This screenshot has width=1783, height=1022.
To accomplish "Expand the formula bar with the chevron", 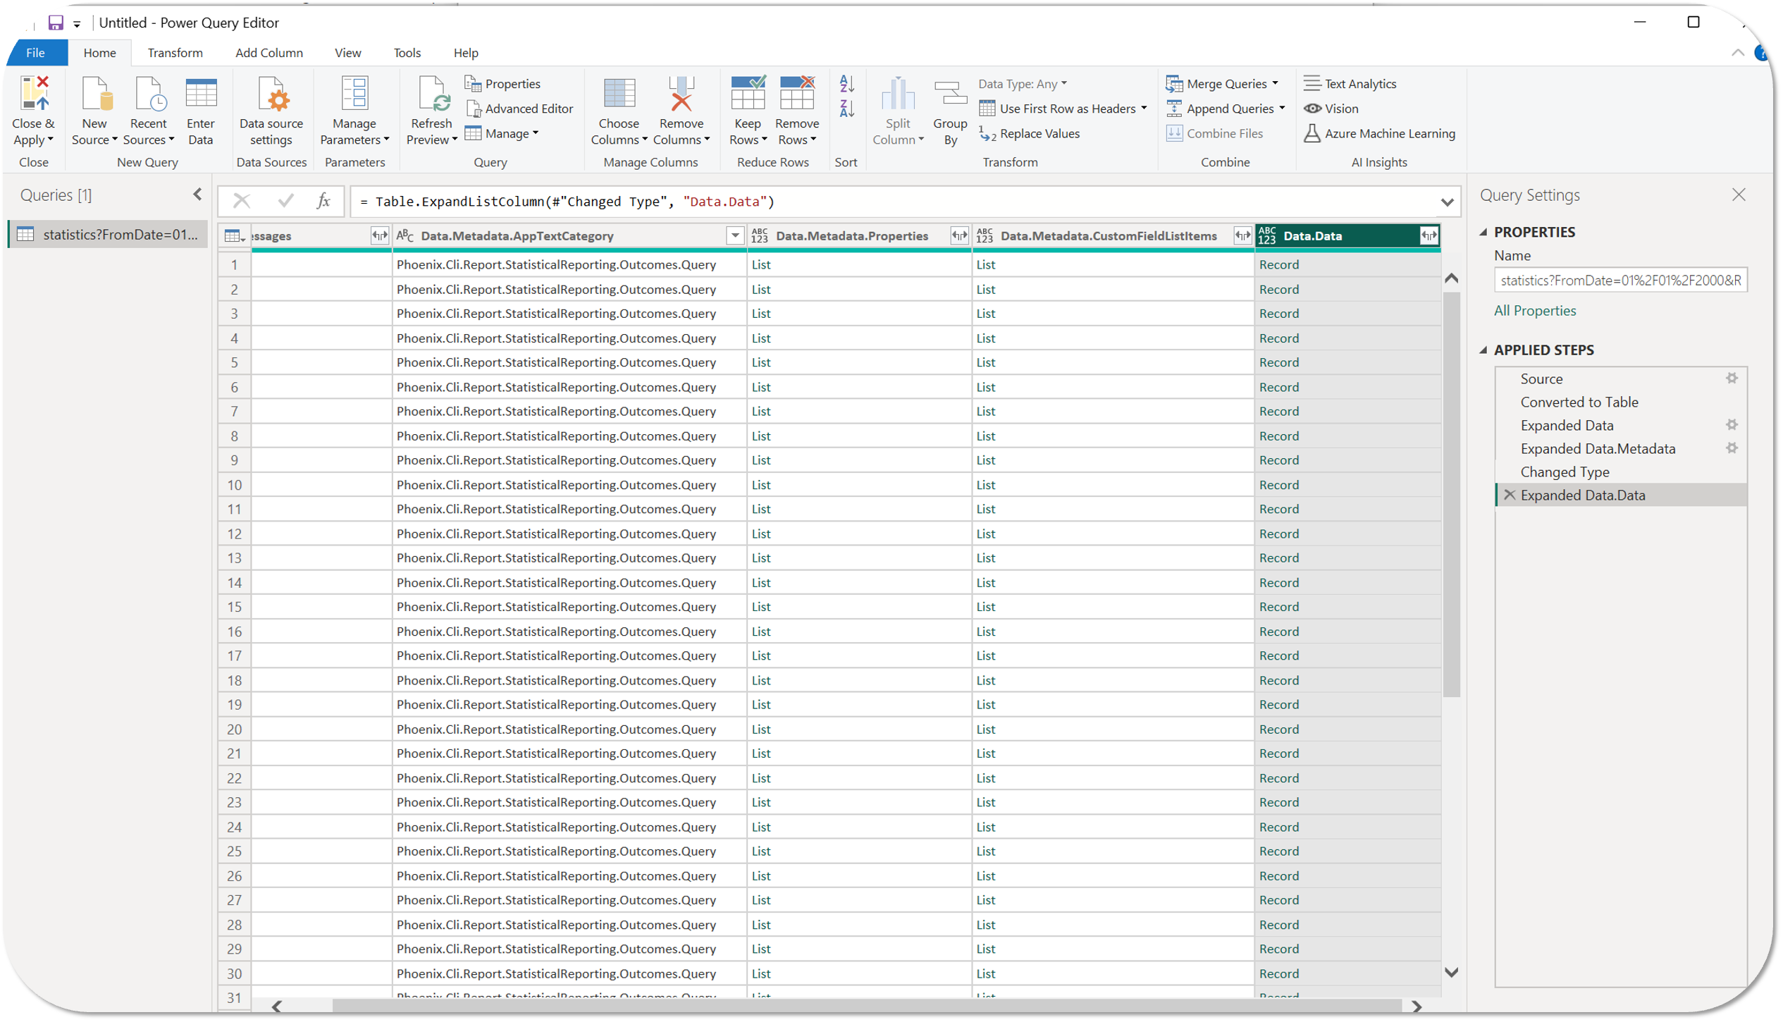I will [1447, 202].
